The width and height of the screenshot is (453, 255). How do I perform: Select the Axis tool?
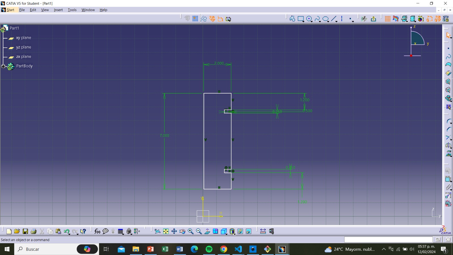click(342, 19)
